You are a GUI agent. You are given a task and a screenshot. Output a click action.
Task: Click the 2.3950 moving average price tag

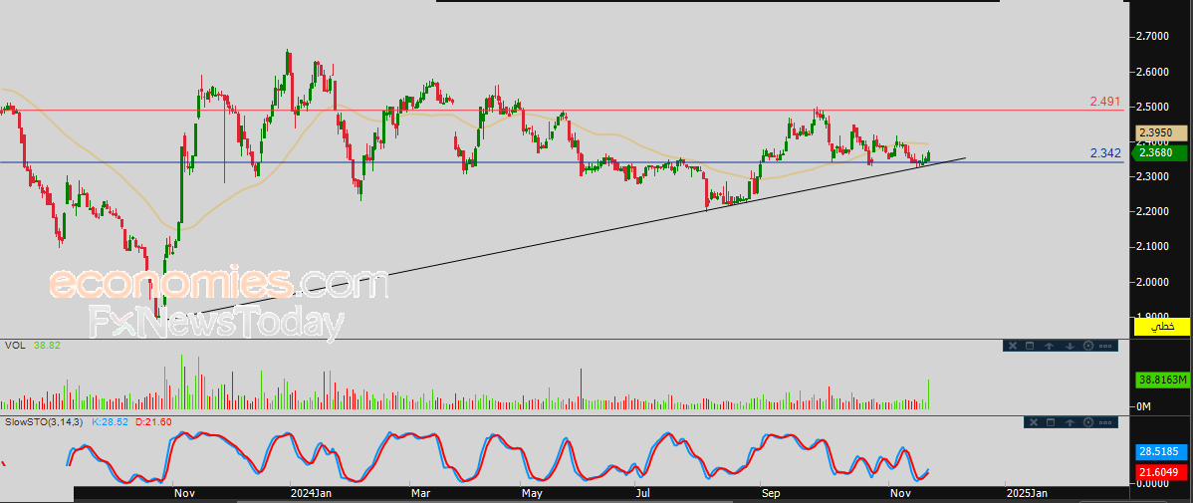tap(1162, 133)
